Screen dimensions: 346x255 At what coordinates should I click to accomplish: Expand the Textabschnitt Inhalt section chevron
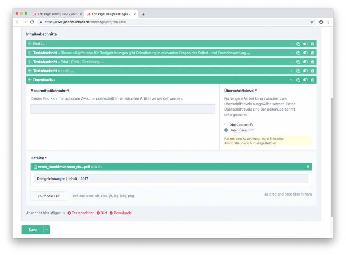click(x=291, y=71)
